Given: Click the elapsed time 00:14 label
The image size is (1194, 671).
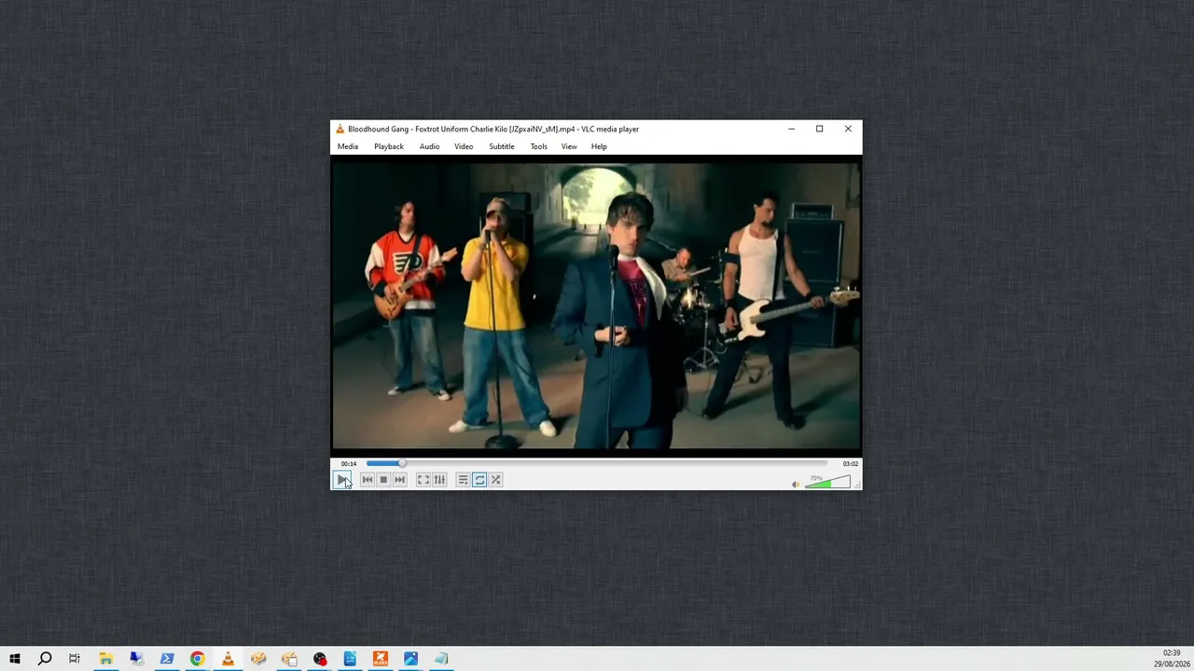Looking at the screenshot, I should pyautogui.click(x=349, y=463).
